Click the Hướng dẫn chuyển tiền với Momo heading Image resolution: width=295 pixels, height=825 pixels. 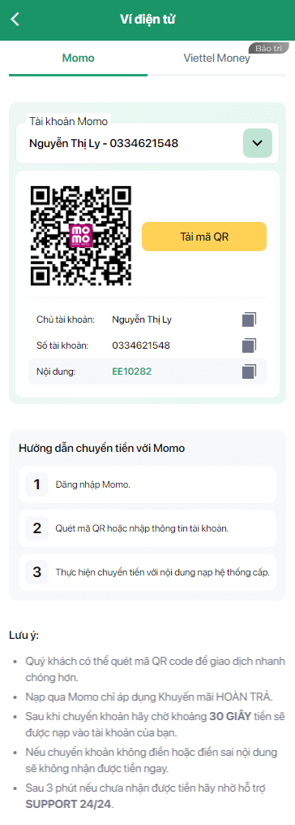click(x=102, y=449)
